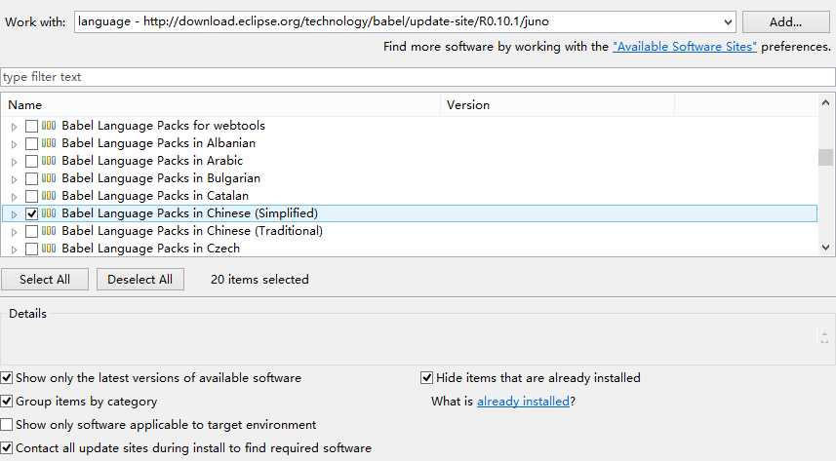Click the category icon beside Czech language packs
The width and height of the screenshot is (836, 461).
click(x=49, y=249)
